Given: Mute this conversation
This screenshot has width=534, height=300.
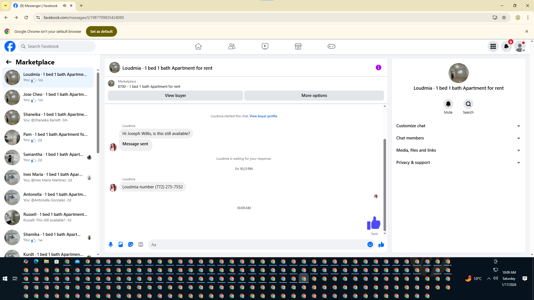Looking at the screenshot, I should coord(448,104).
